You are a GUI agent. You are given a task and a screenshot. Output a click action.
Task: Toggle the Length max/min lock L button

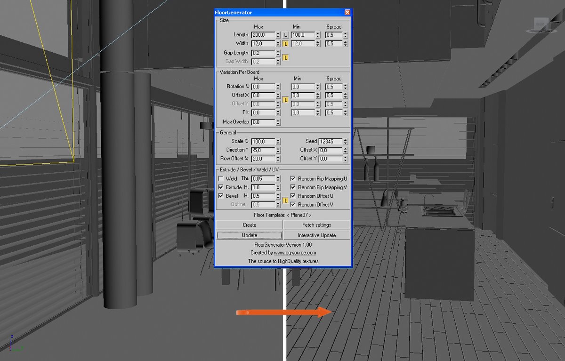[285, 35]
